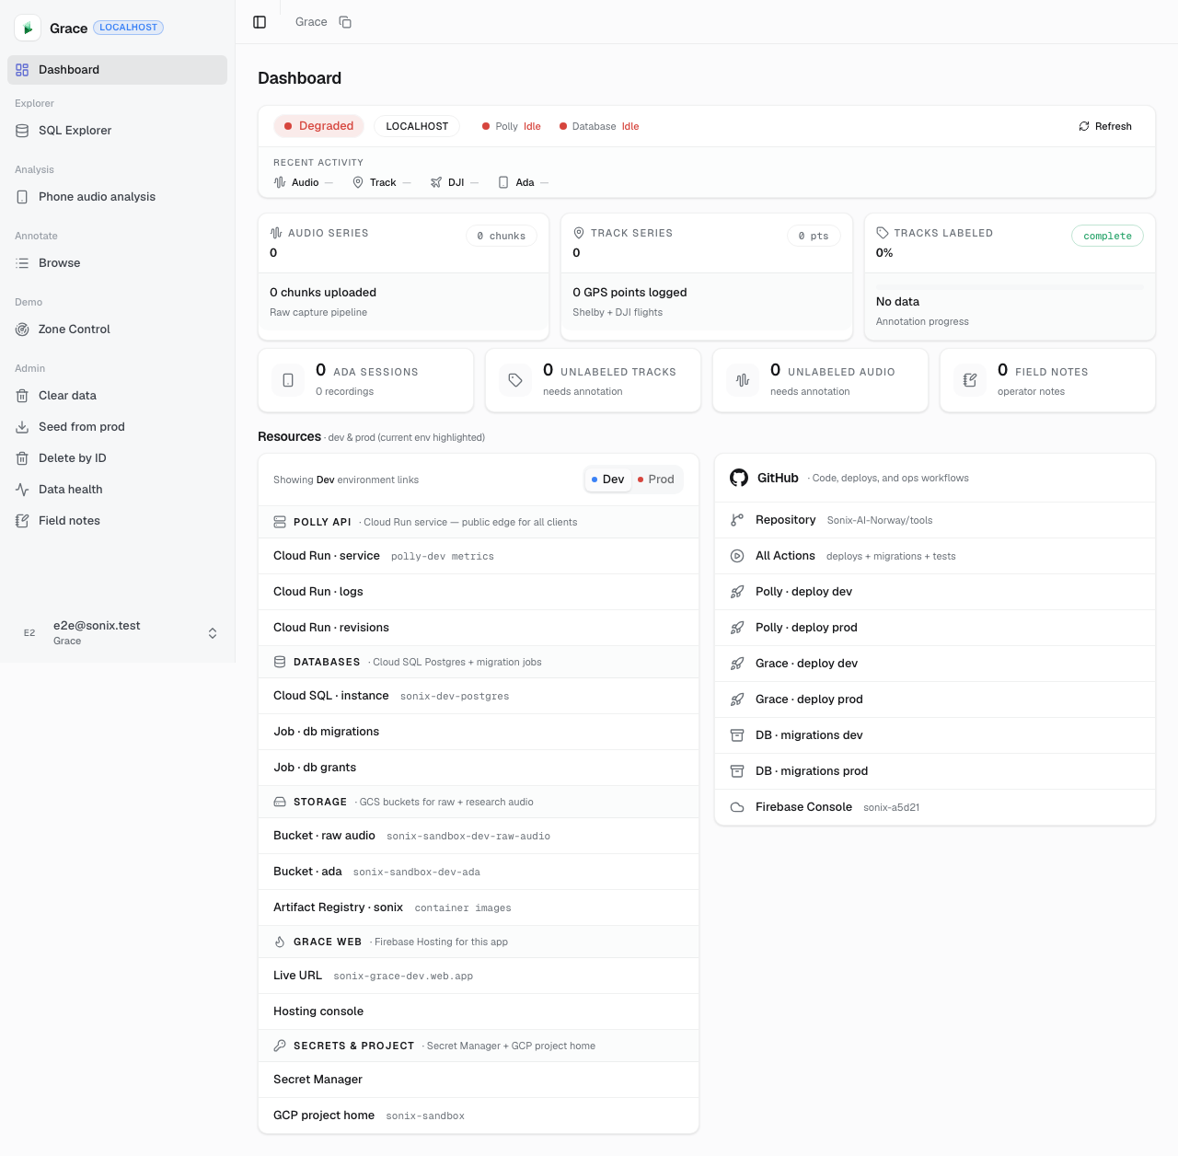Click the DB migrations dev archive icon
Screen dimensions: 1178x1156
(x=737, y=735)
